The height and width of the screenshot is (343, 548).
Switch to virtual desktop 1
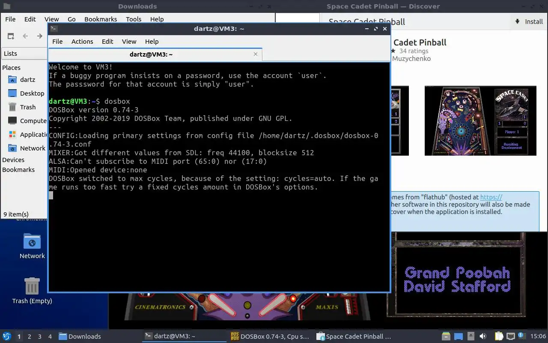(x=19, y=337)
